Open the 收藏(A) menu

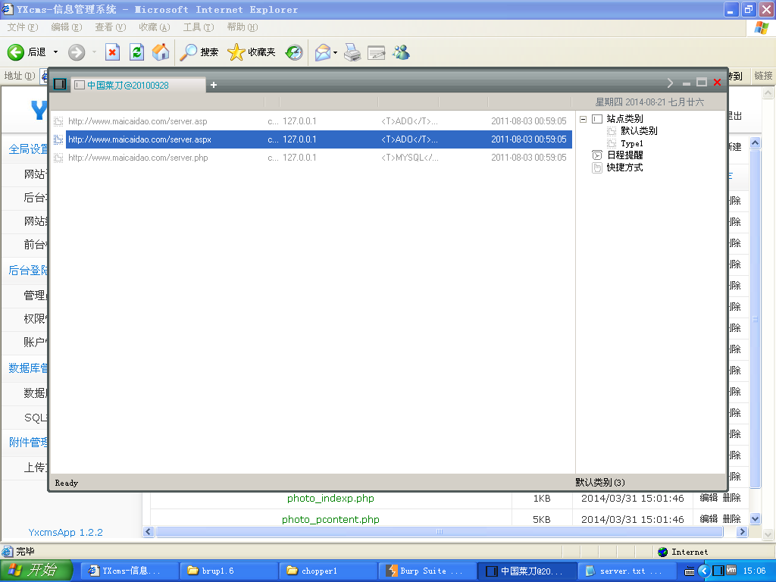coord(155,27)
